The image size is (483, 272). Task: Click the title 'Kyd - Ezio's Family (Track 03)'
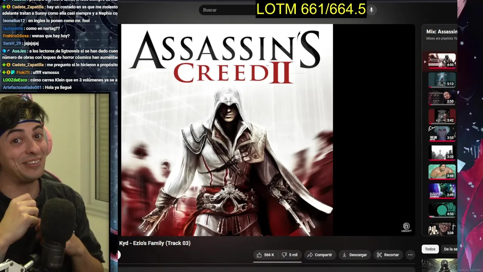coord(155,243)
